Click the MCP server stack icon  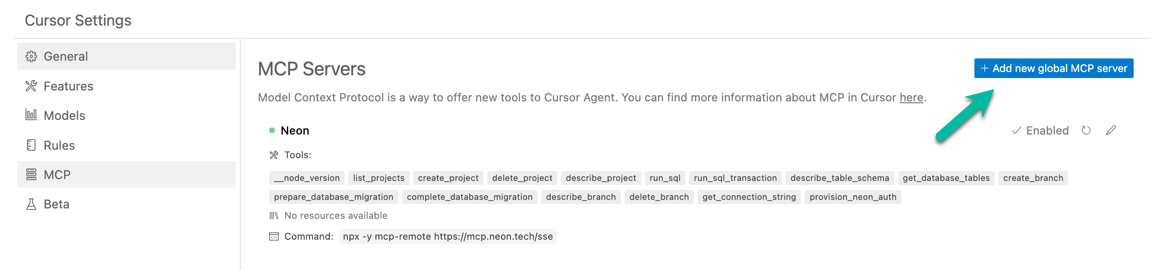pos(31,174)
